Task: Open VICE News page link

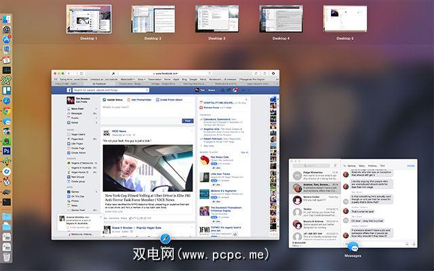Action: pyautogui.click(x=119, y=131)
